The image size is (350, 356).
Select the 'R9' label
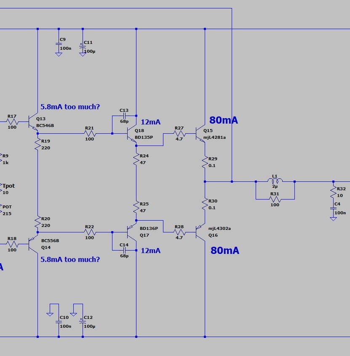click(5, 156)
